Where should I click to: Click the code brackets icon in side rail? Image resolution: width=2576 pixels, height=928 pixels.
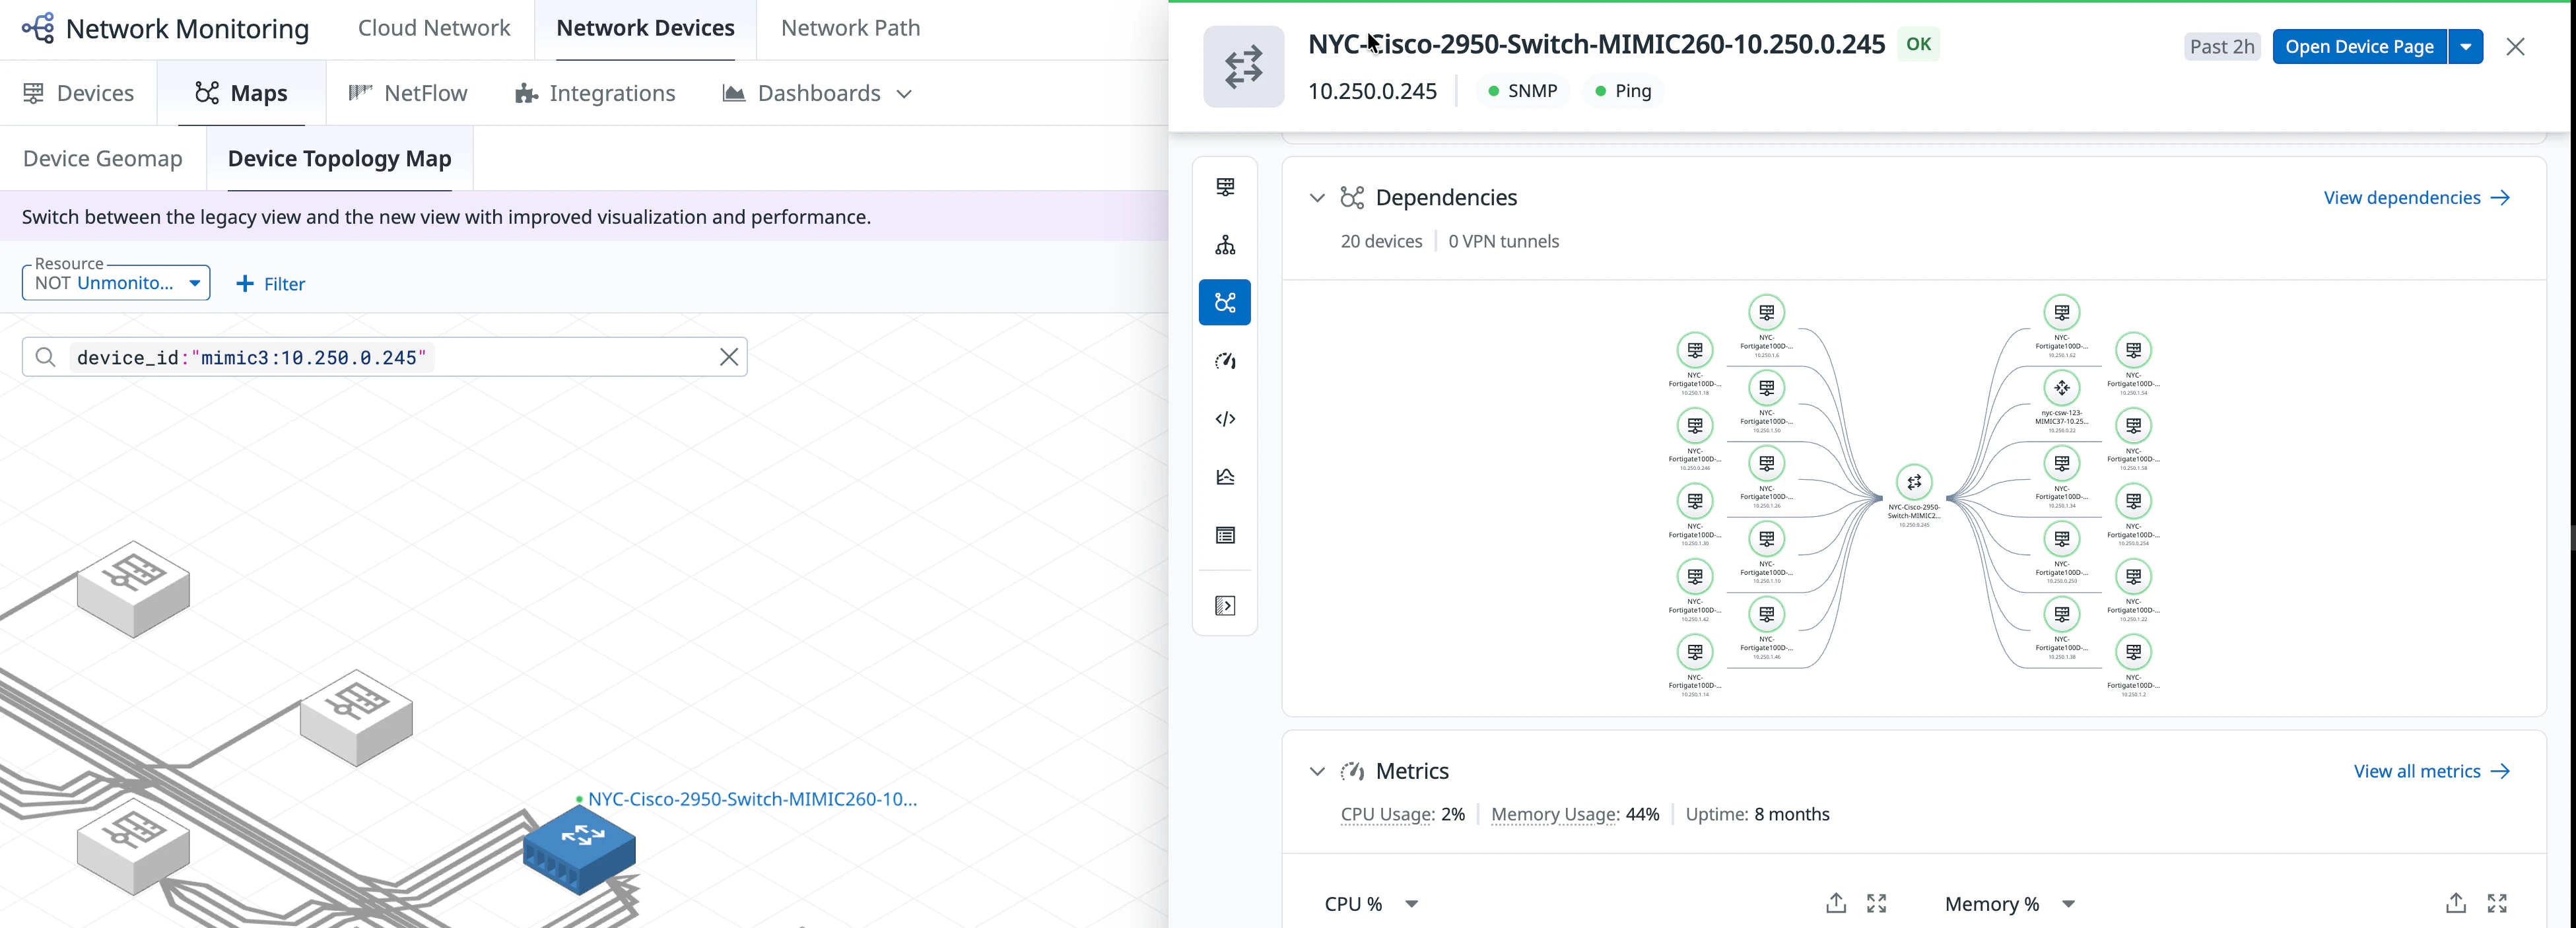tap(1224, 419)
